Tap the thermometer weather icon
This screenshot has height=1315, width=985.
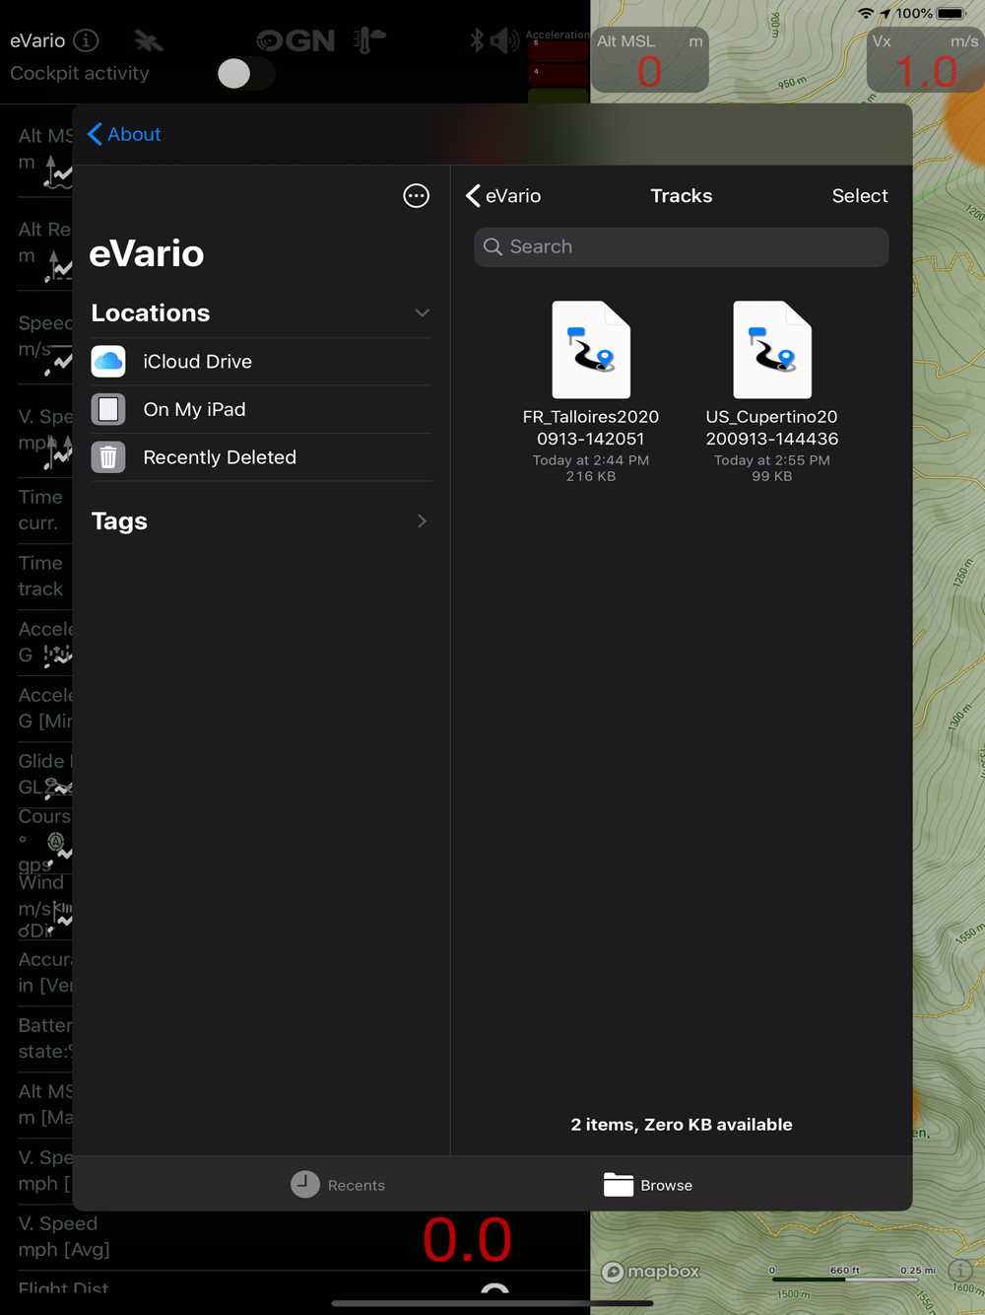[x=369, y=40]
